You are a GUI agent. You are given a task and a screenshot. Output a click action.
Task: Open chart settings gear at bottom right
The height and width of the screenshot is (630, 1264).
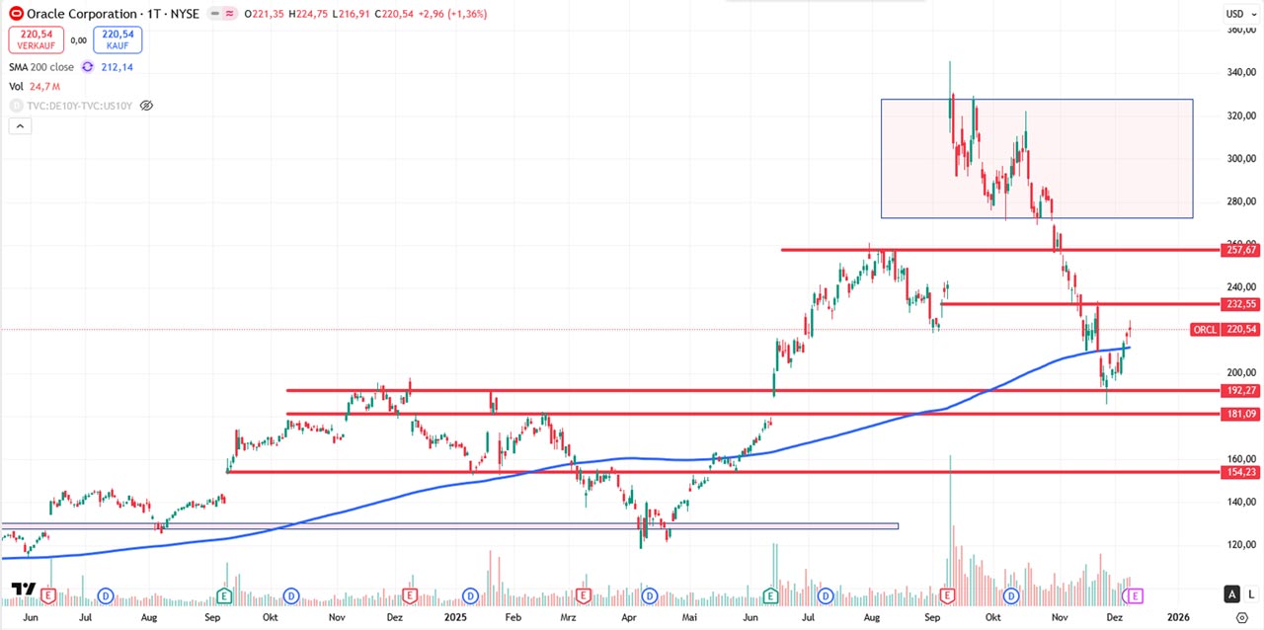pos(1241,616)
